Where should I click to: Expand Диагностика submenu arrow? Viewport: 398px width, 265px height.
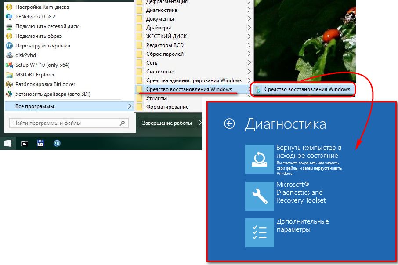tap(249, 10)
